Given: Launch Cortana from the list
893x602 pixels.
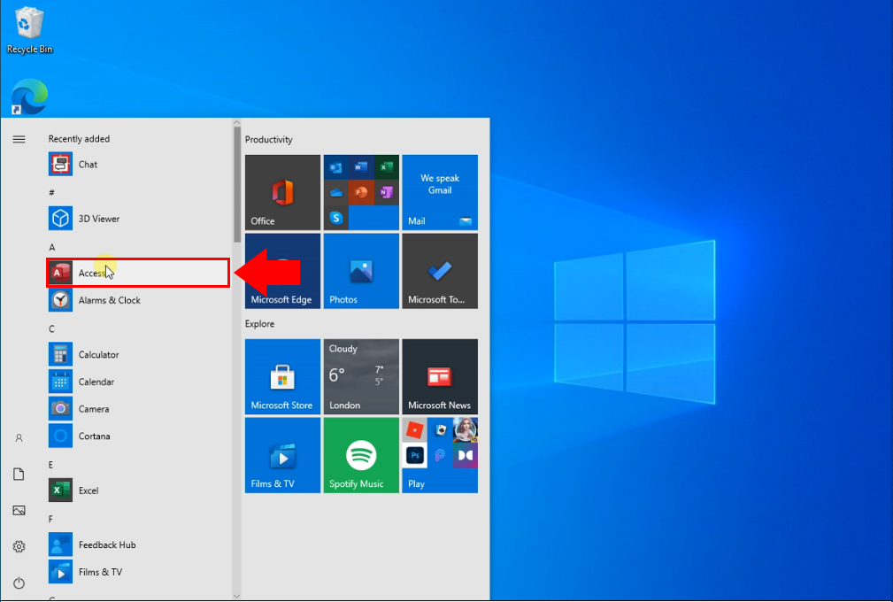Looking at the screenshot, I should pyautogui.click(x=94, y=436).
